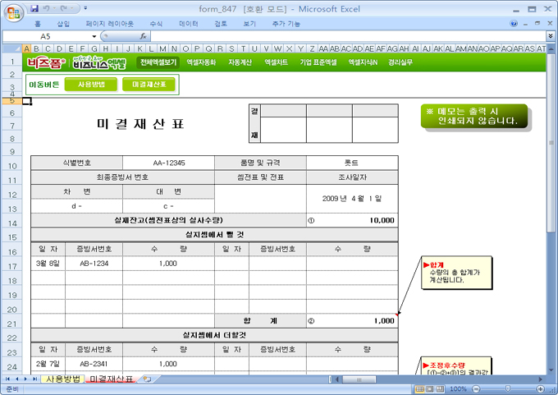Click the insert function fx icon
Viewport: 558px width, 395px height.
(x=144, y=37)
